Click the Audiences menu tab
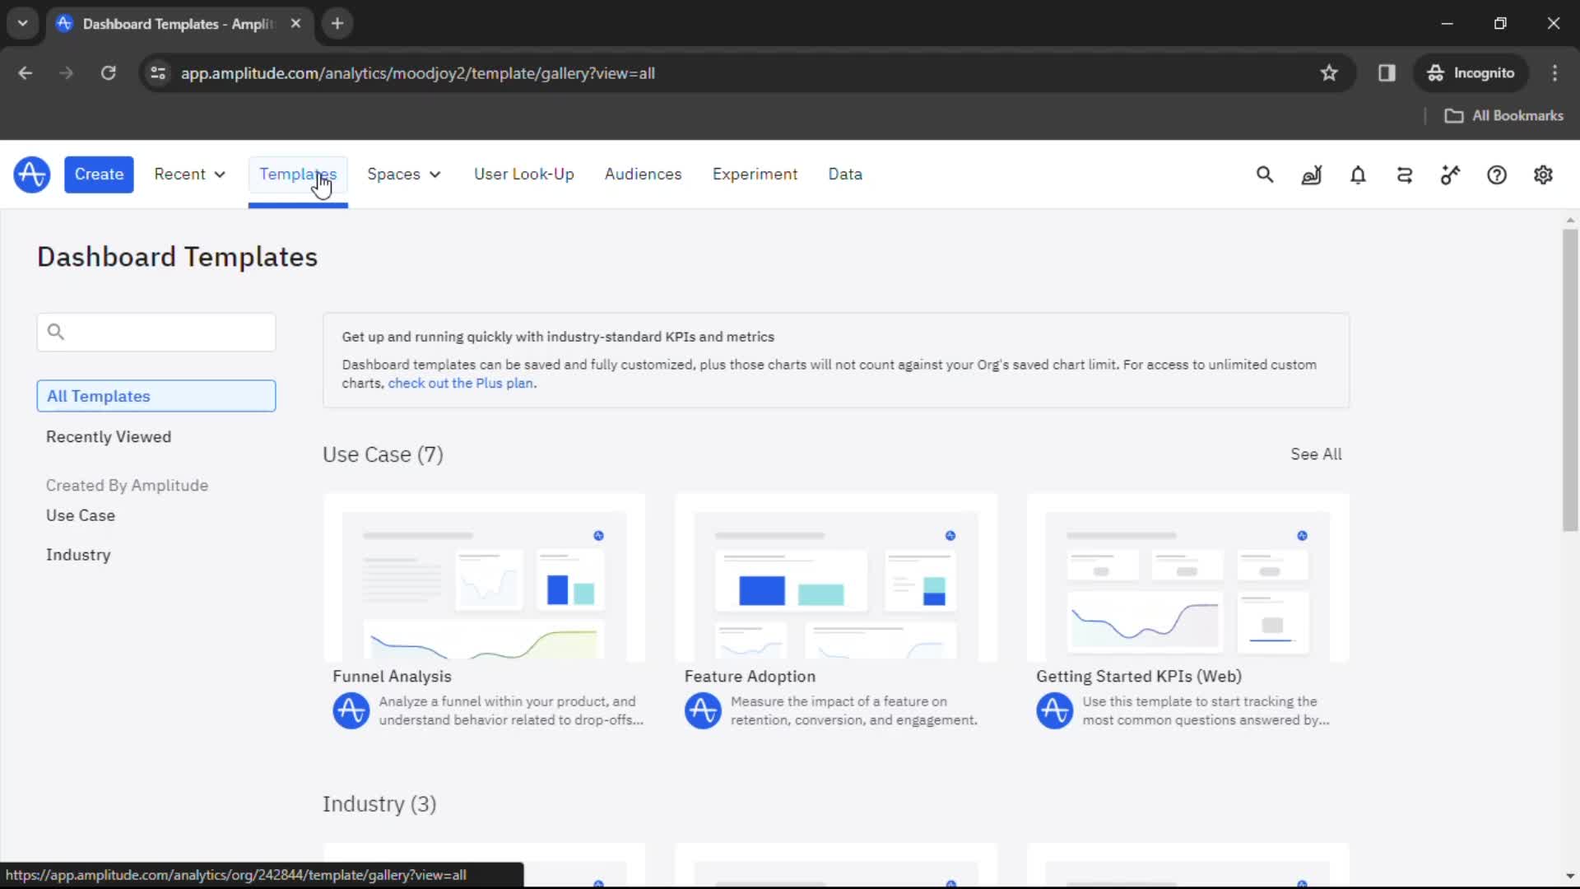 [x=643, y=174]
